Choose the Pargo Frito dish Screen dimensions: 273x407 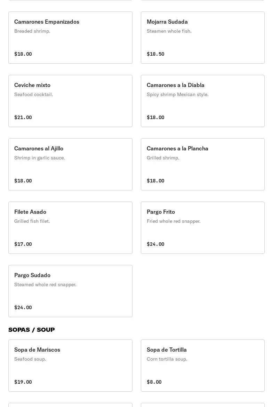202,228
